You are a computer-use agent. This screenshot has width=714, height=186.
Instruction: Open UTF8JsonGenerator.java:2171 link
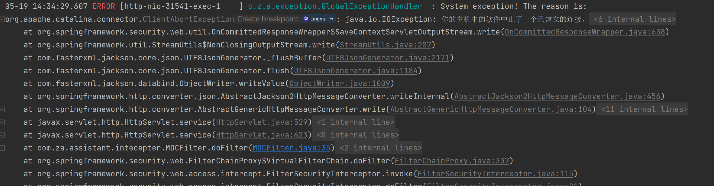click(x=388, y=58)
